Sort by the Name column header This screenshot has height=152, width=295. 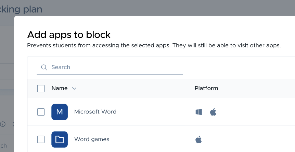[x=60, y=88]
